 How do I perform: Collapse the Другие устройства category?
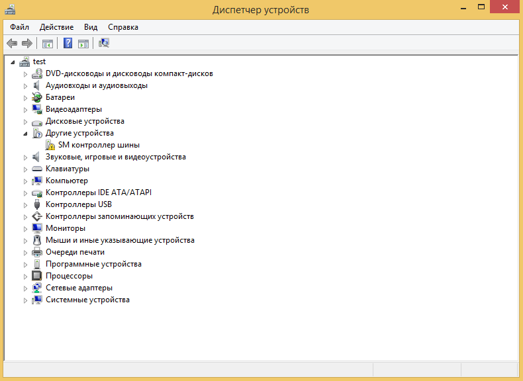tap(25, 134)
